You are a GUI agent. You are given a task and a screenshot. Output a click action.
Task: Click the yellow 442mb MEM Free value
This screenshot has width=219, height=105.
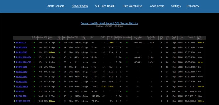click(51, 52)
